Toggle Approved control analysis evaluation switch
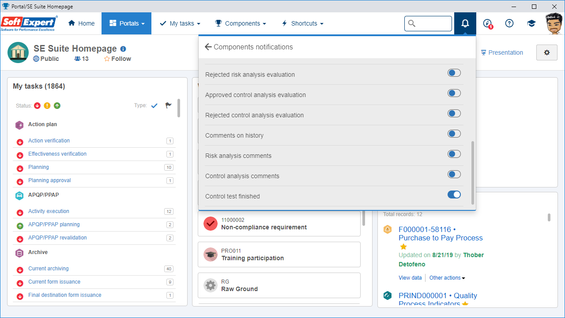This screenshot has height=318, width=565. [x=454, y=93]
